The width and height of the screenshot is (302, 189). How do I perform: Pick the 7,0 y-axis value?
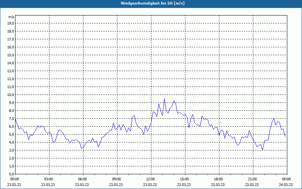pos(11,119)
